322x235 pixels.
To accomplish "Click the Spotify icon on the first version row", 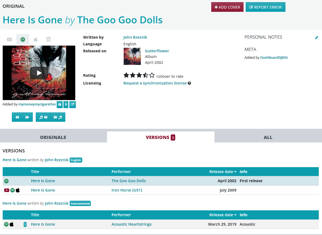I will pos(6,181).
